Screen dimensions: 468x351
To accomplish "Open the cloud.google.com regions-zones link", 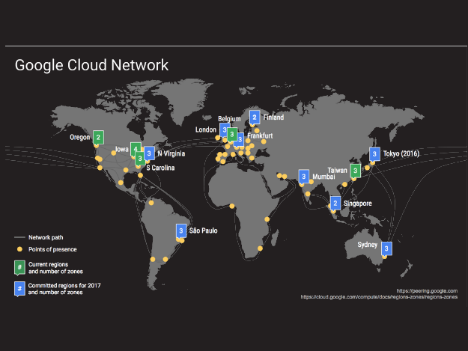I will [379, 297].
